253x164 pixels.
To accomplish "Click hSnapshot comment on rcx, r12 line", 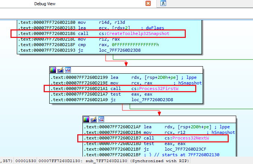I will click(223, 132).
